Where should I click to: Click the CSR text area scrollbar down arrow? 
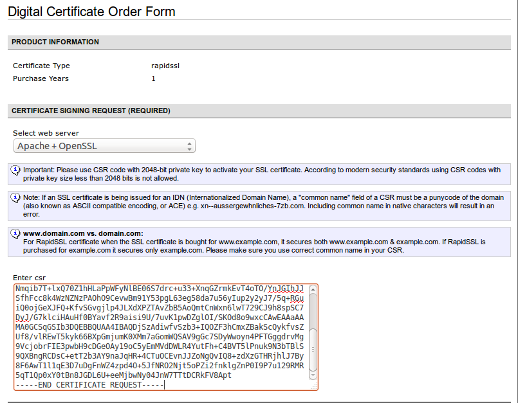point(313,375)
